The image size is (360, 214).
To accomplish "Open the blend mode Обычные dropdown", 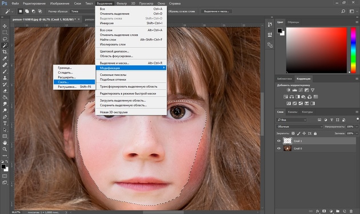I will (x=299, y=127).
